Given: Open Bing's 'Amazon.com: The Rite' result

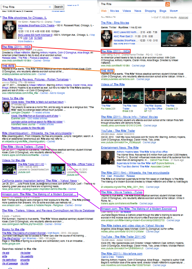Looking at the screenshot, I should click(138, 209).
